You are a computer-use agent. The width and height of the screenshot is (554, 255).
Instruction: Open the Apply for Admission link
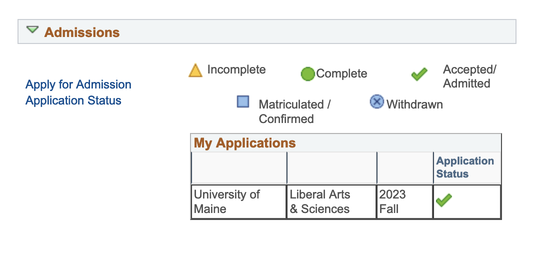78,84
